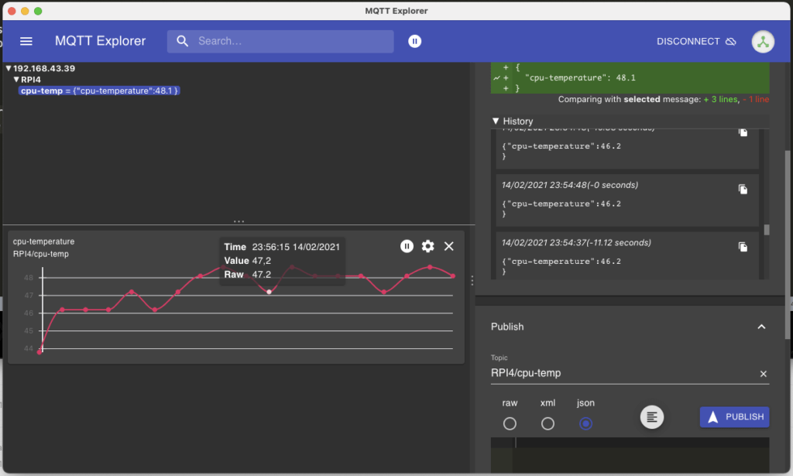
Task: Close the cpu-temperature chart panel
Action: coord(448,246)
